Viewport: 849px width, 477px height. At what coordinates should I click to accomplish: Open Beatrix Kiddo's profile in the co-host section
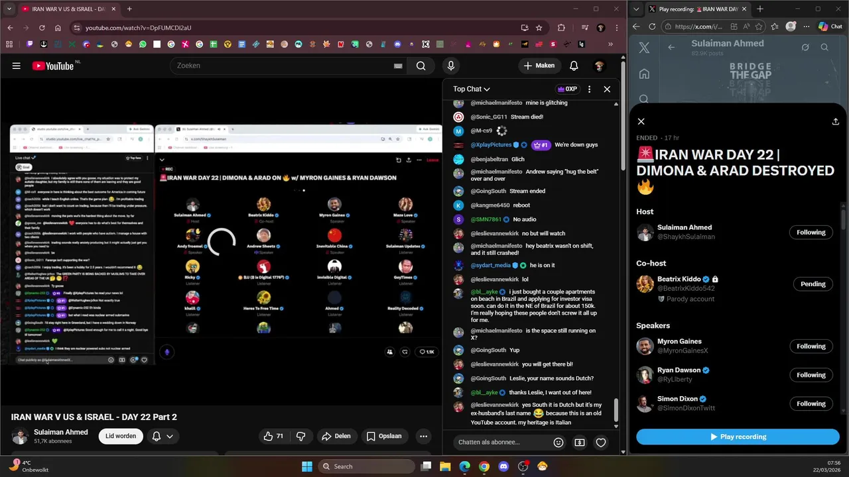pos(679,280)
